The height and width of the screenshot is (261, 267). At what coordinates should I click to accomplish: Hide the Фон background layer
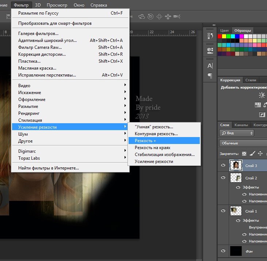[x=224, y=251]
